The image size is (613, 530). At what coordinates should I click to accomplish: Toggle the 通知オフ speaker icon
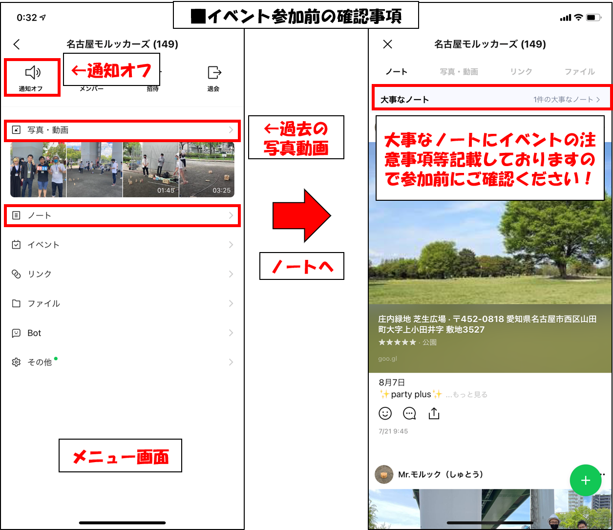[32, 73]
